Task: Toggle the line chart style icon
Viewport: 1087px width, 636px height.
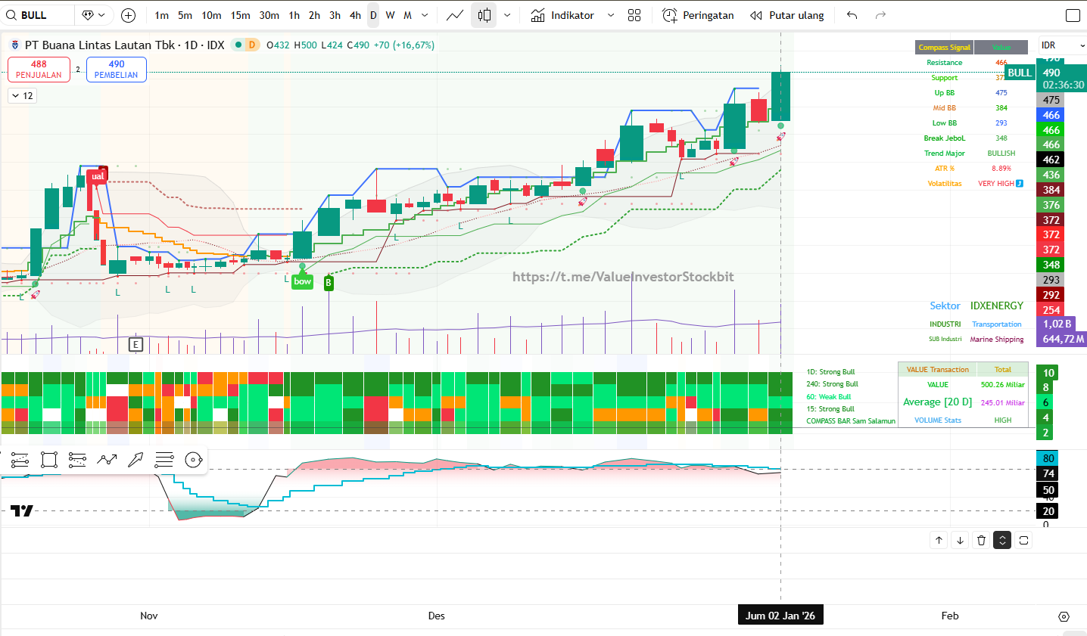Action: coord(454,15)
